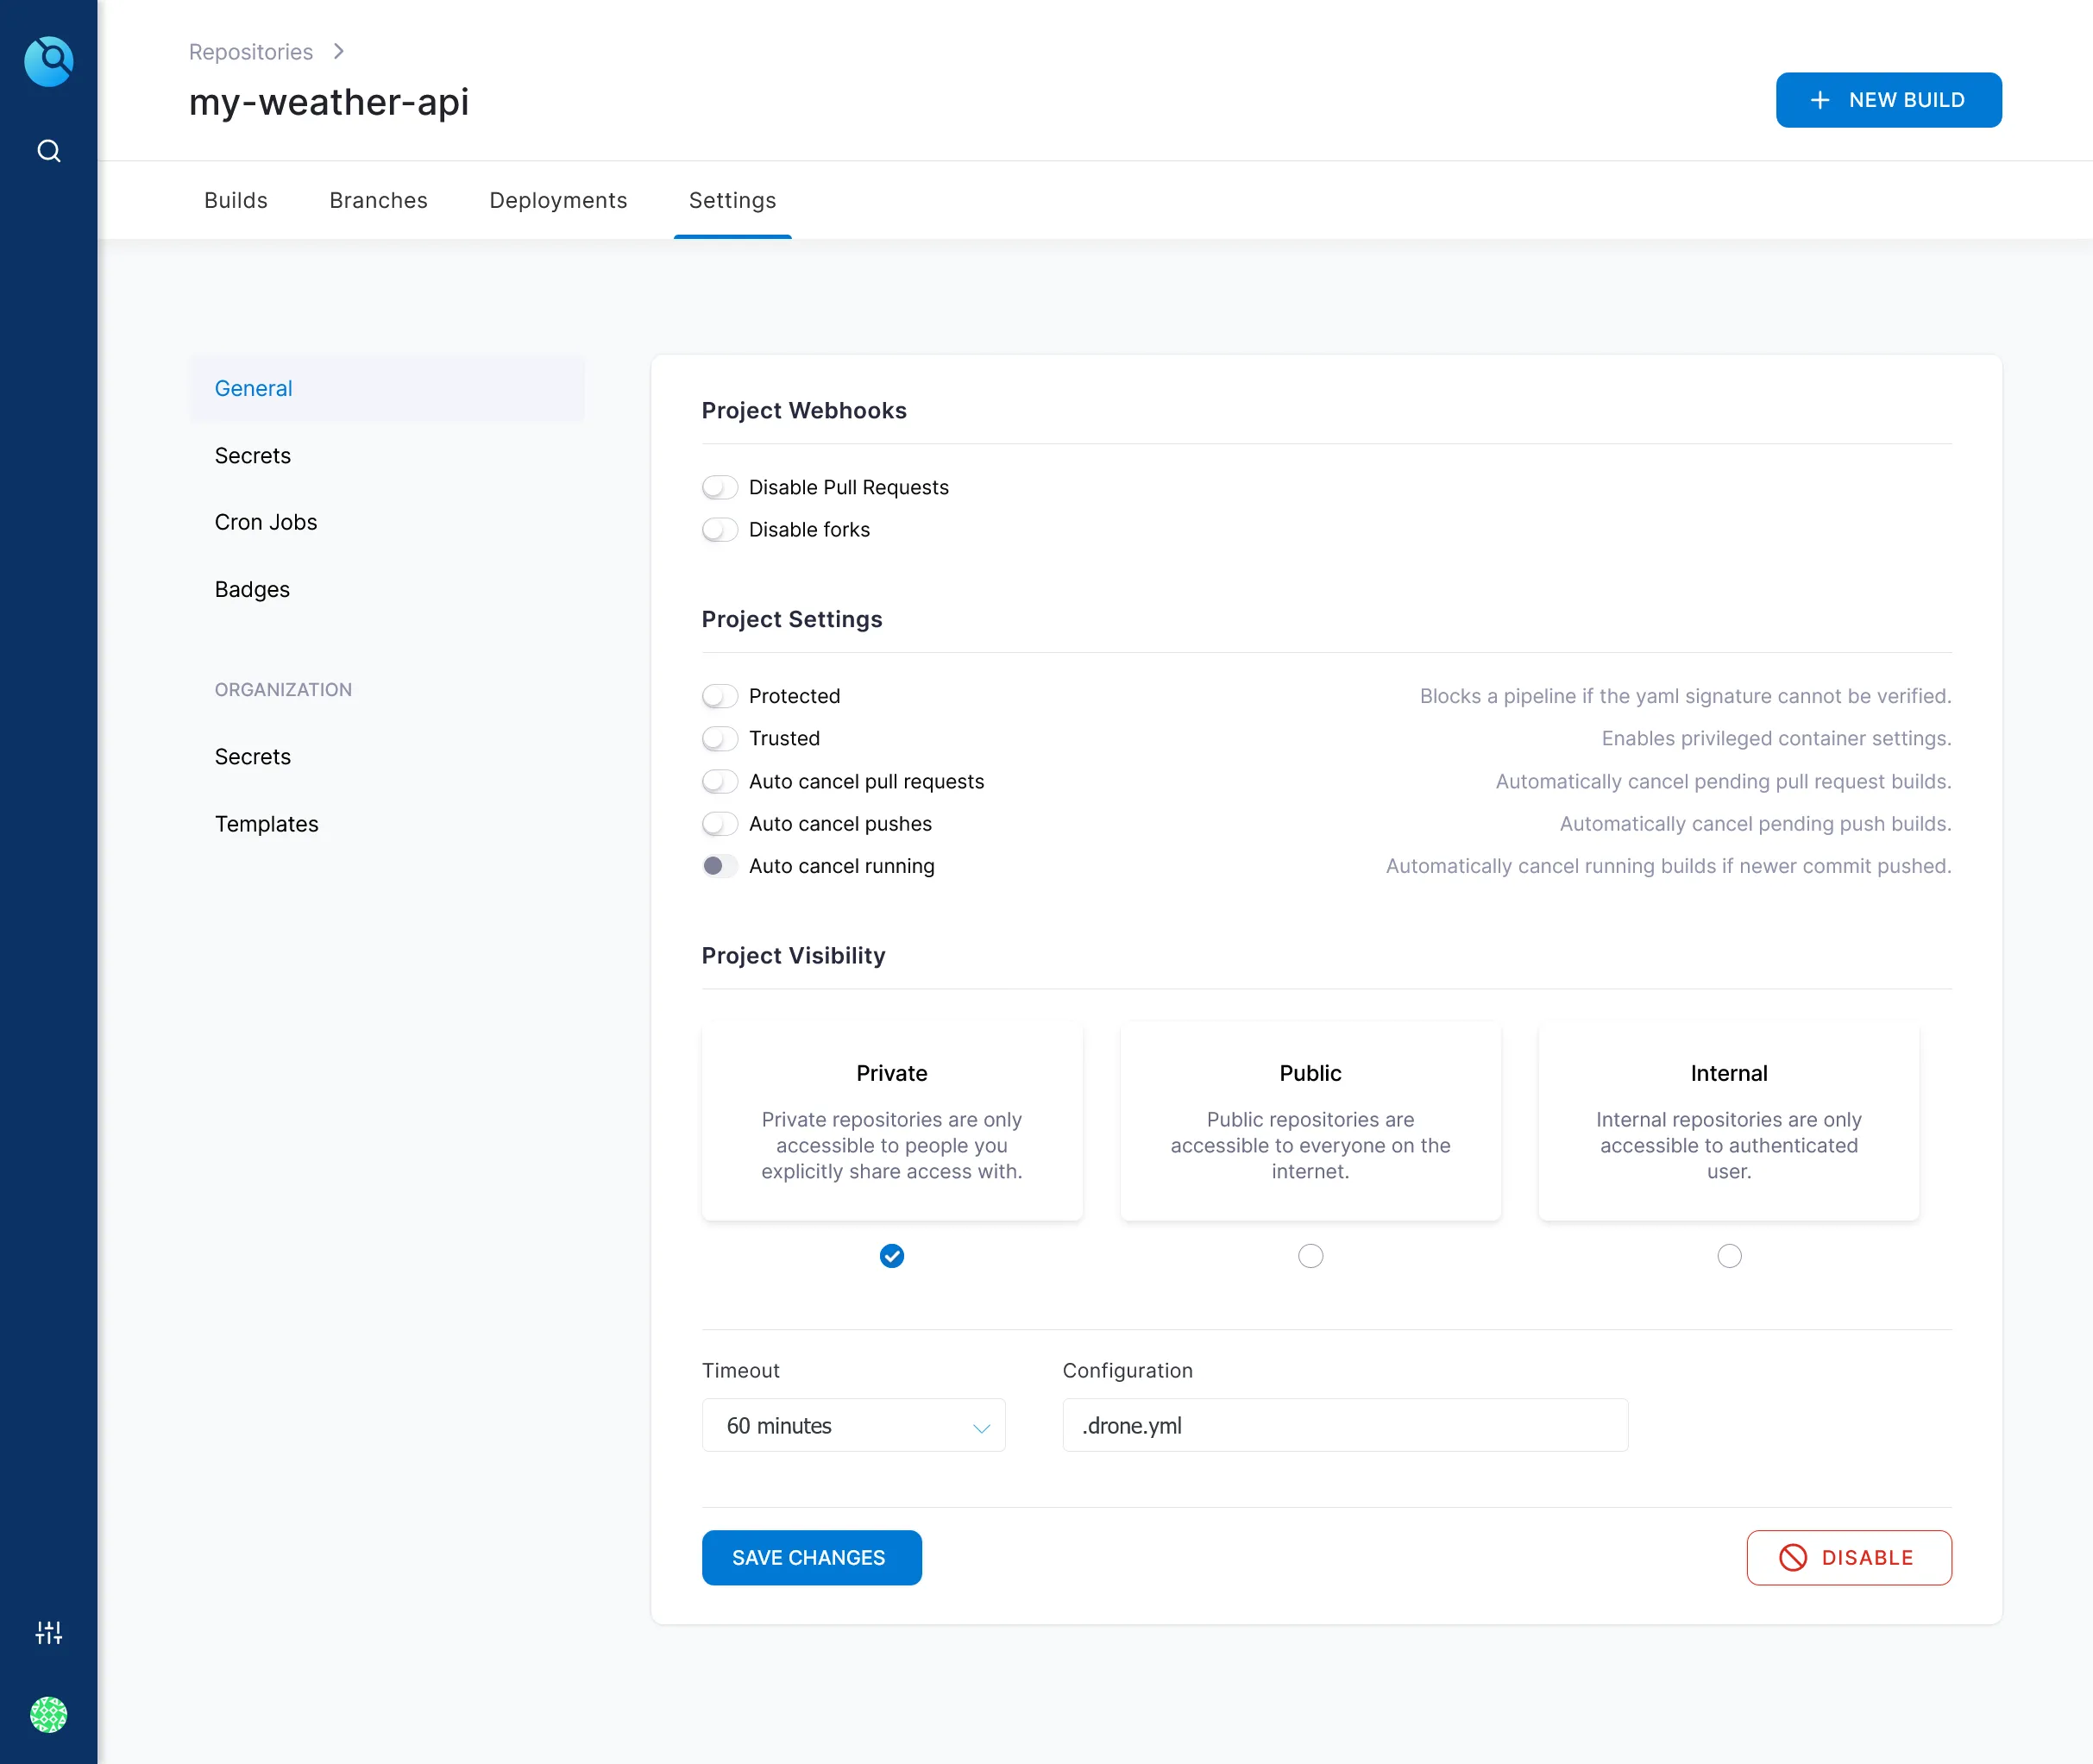
Task: Switch to the Builds tab
Action: point(235,200)
